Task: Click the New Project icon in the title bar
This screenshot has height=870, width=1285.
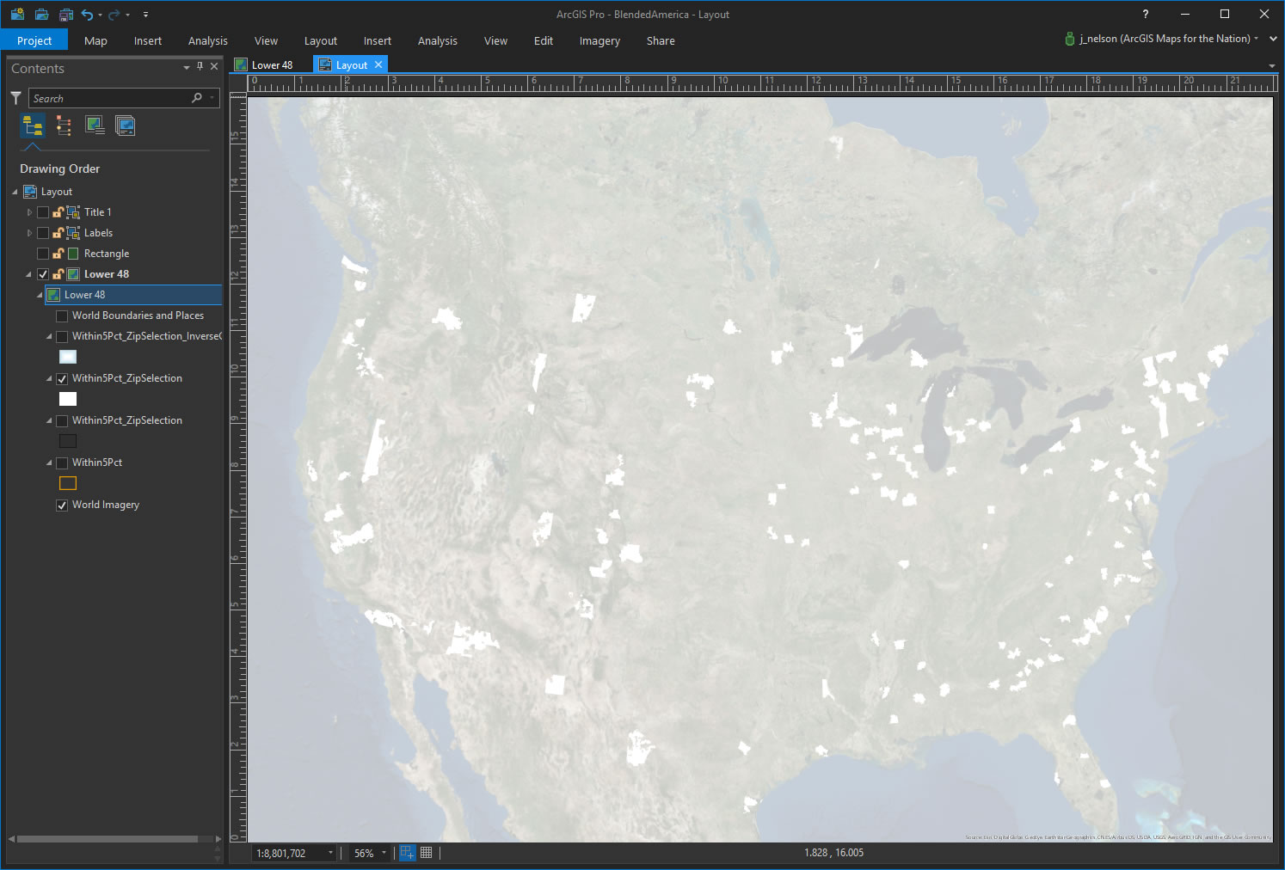Action: pos(17,14)
